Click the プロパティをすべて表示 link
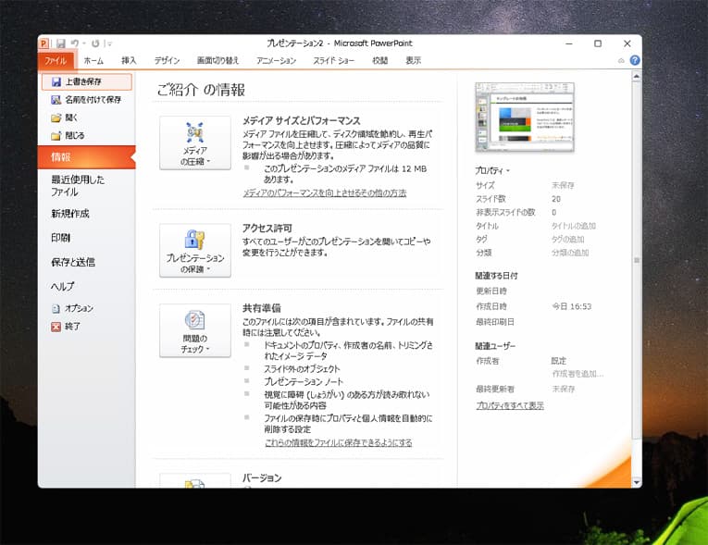The image size is (708, 545). [509, 405]
